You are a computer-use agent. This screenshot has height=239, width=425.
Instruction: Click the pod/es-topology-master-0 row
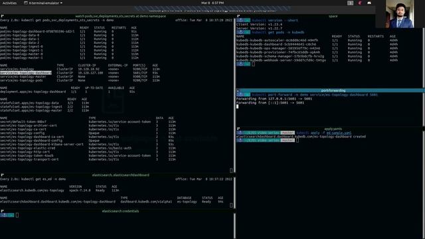69,54
